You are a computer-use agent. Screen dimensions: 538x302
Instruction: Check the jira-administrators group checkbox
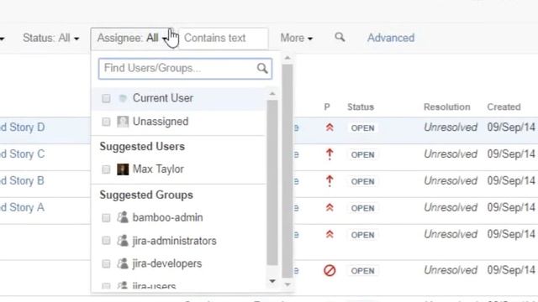click(106, 241)
